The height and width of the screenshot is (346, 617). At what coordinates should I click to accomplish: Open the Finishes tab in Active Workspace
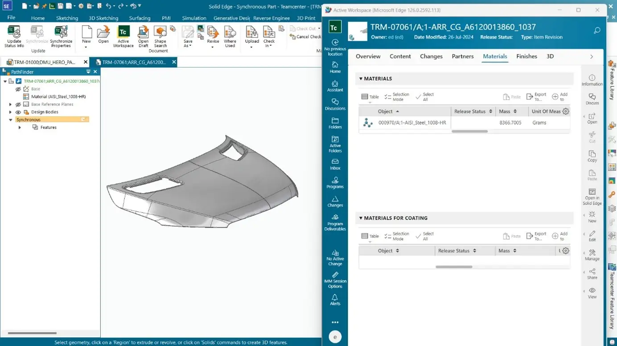527,56
